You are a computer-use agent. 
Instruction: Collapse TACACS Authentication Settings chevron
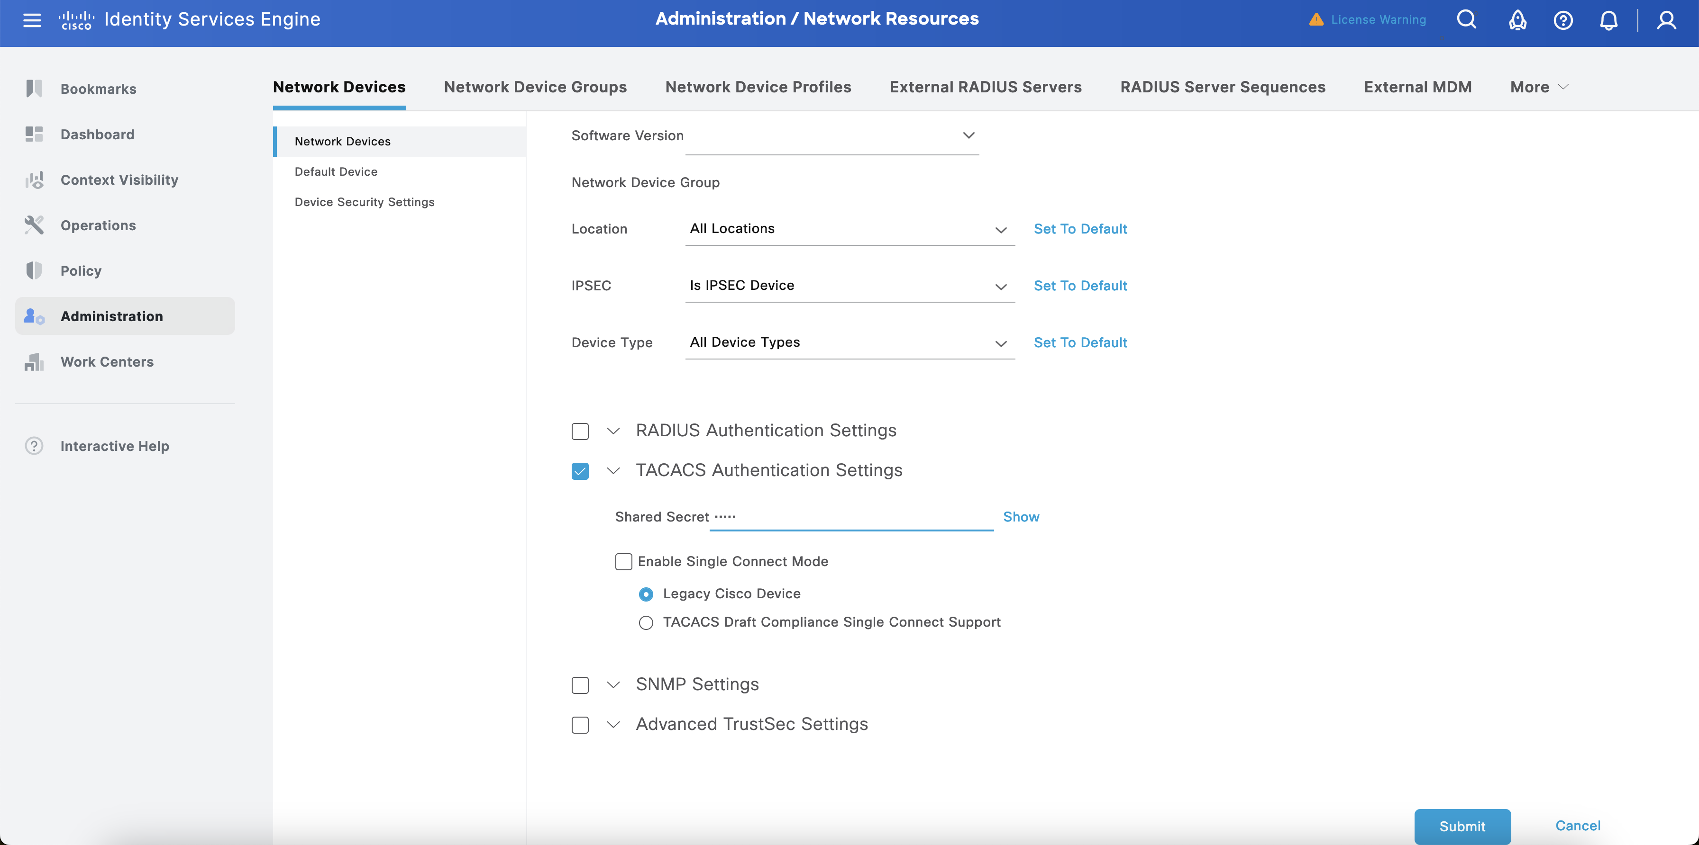tap(613, 471)
